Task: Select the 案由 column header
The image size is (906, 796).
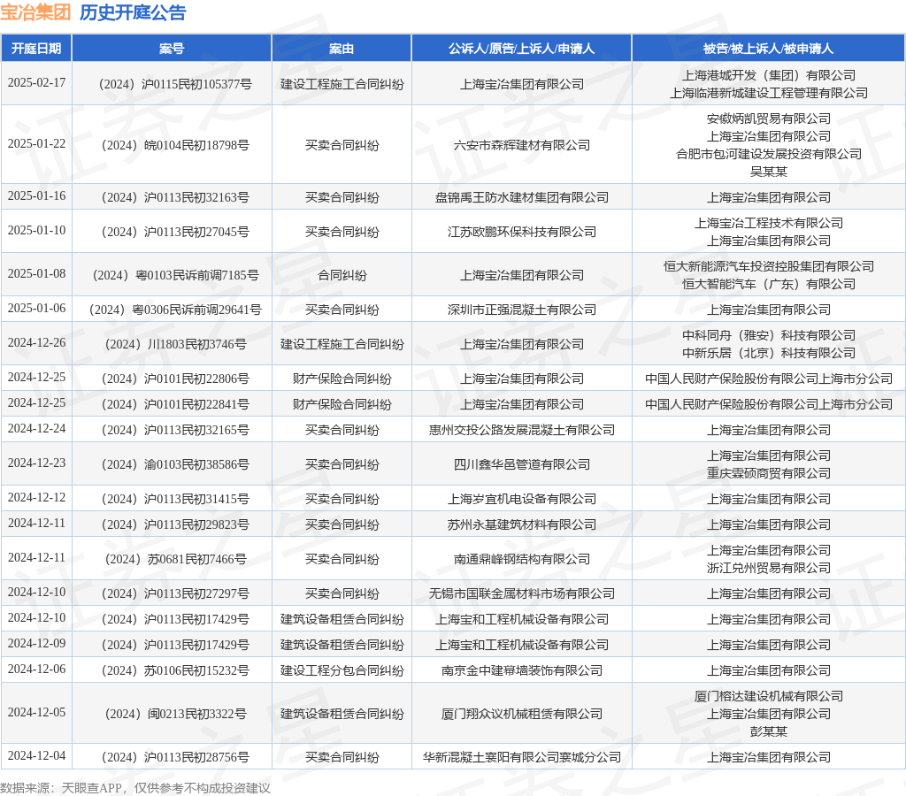Action: point(342,49)
